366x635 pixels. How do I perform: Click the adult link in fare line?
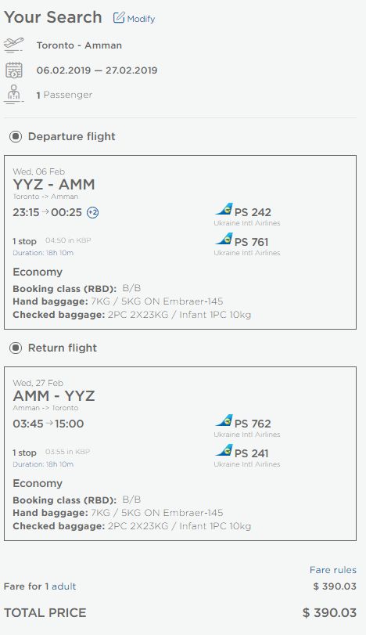pos(64,586)
